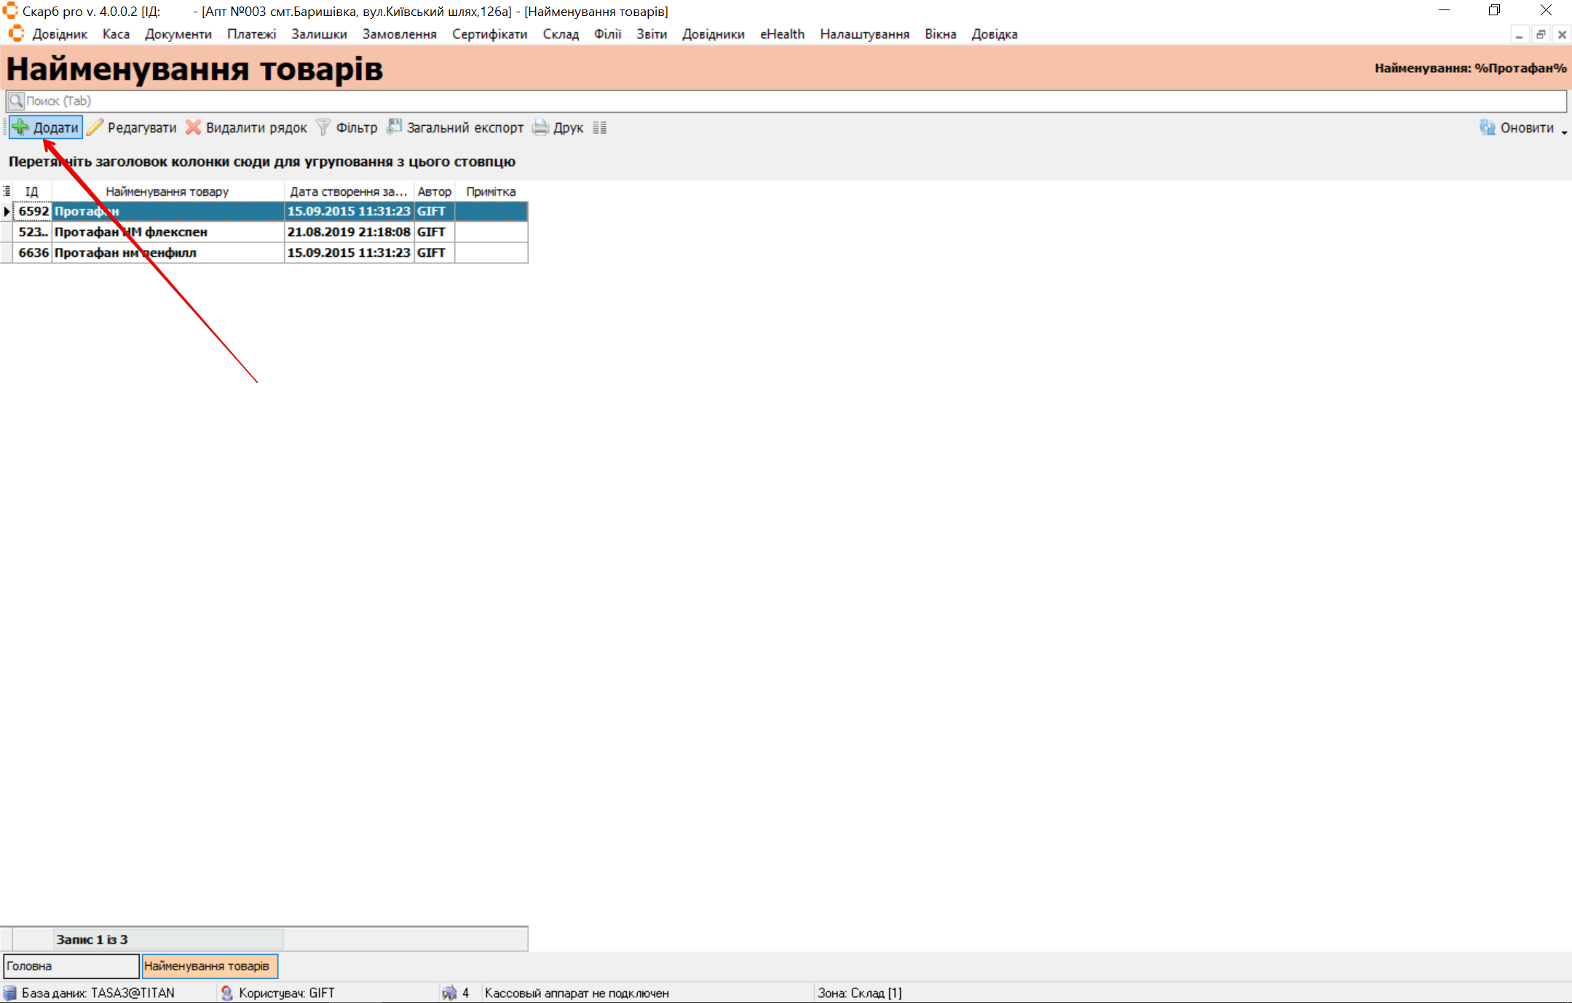Click the pencil Редагувати icon
This screenshot has height=1003, width=1572.
tap(95, 127)
